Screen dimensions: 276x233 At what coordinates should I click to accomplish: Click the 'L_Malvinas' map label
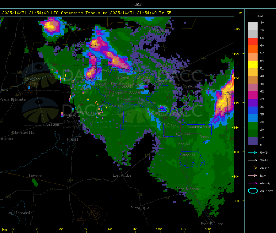point(121,114)
